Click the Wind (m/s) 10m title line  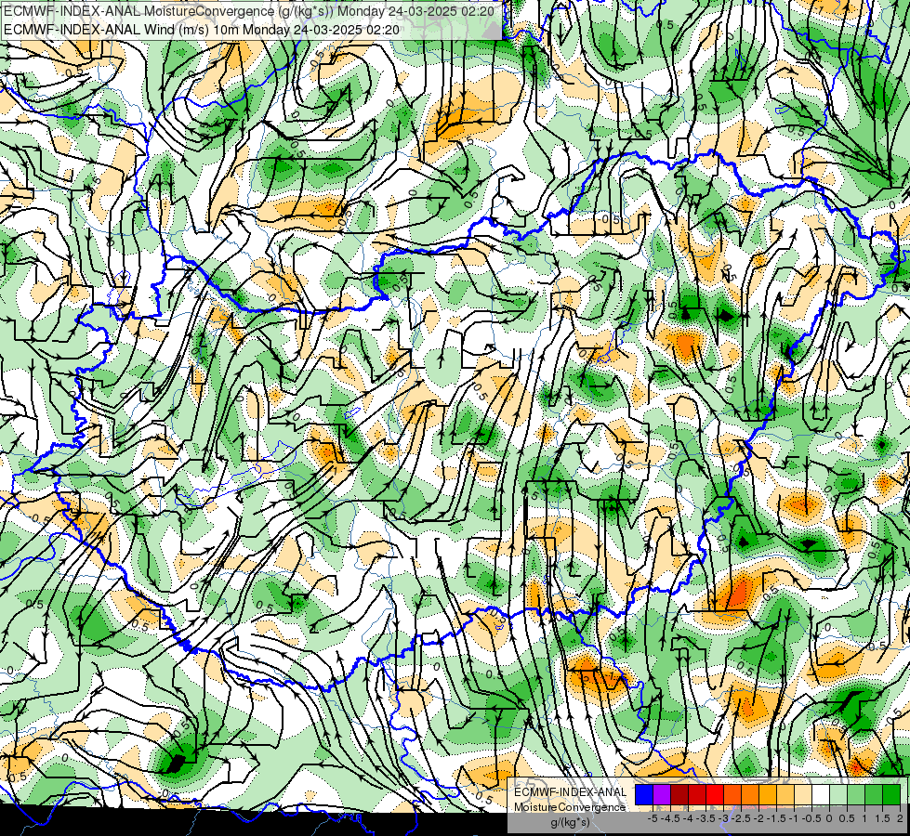click(202, 29)
